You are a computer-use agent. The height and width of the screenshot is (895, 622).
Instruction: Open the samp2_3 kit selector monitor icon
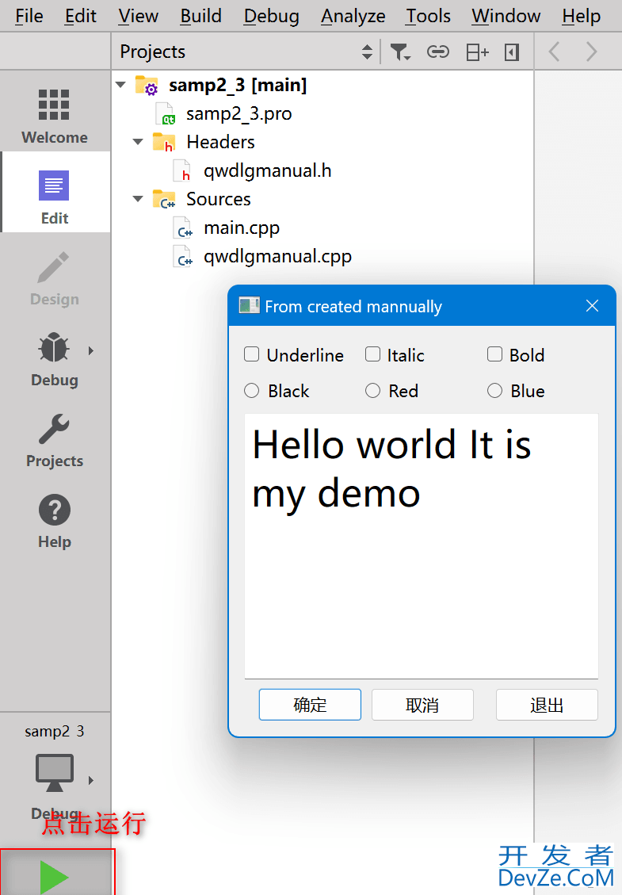click(x=54, y=771)
